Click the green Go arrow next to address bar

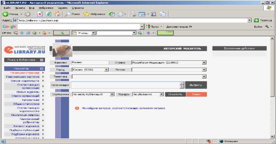256,20
